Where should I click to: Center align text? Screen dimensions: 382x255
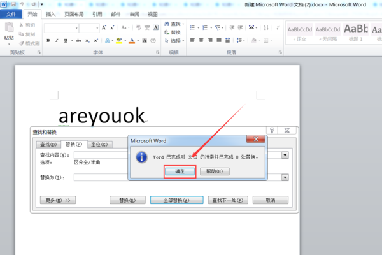point(201,40)
